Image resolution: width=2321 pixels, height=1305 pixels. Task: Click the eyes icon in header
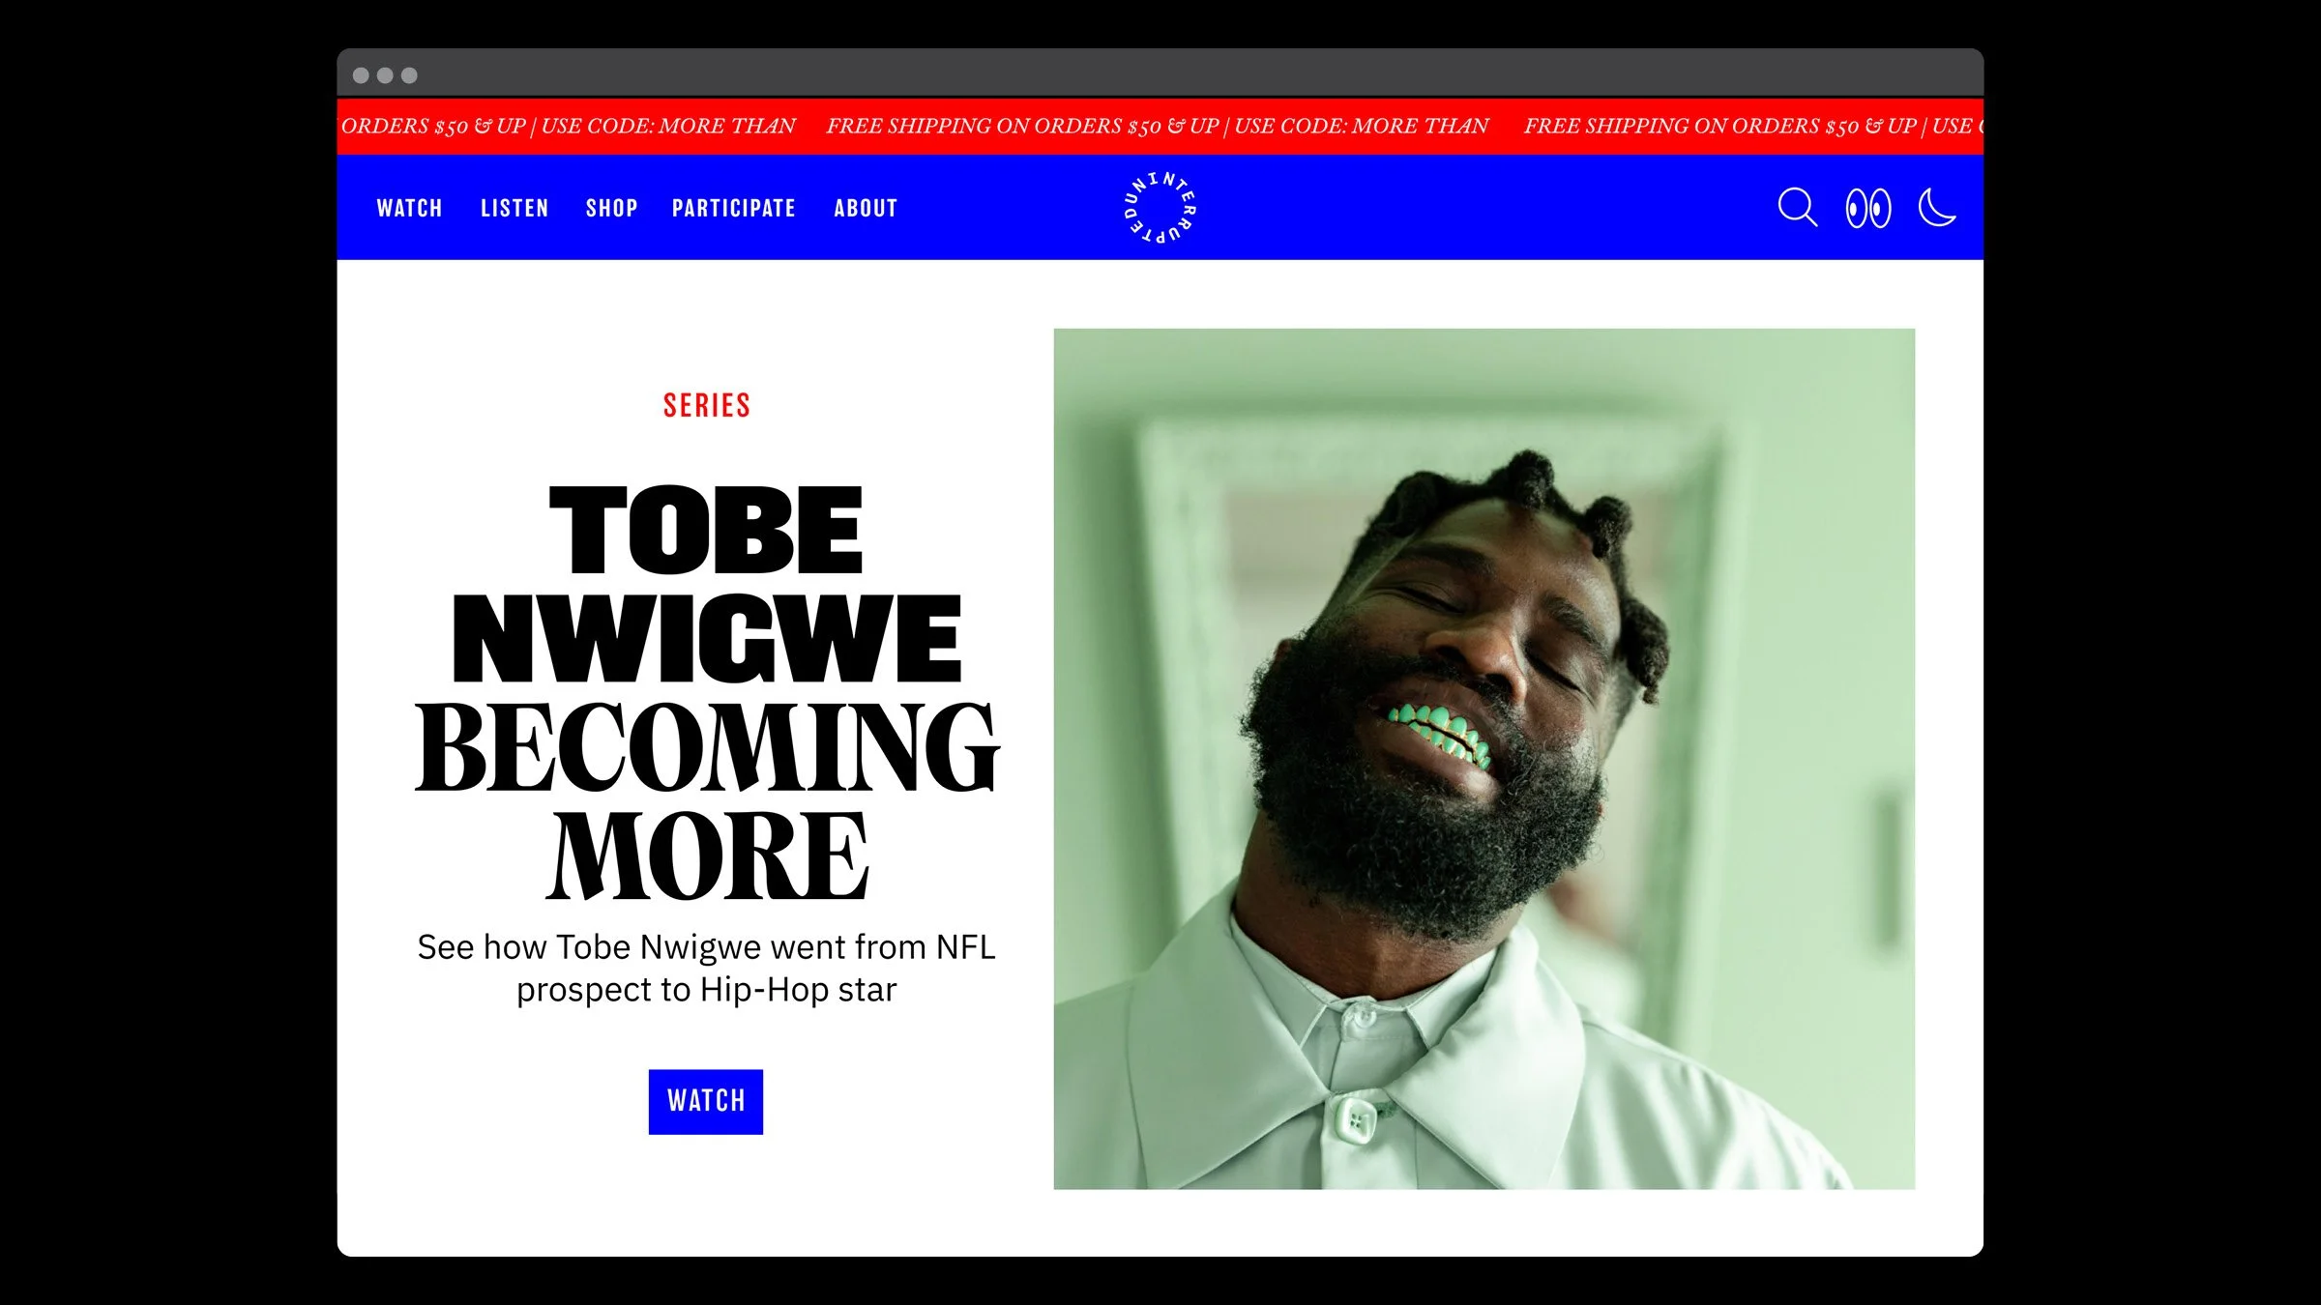point(1868,208)
